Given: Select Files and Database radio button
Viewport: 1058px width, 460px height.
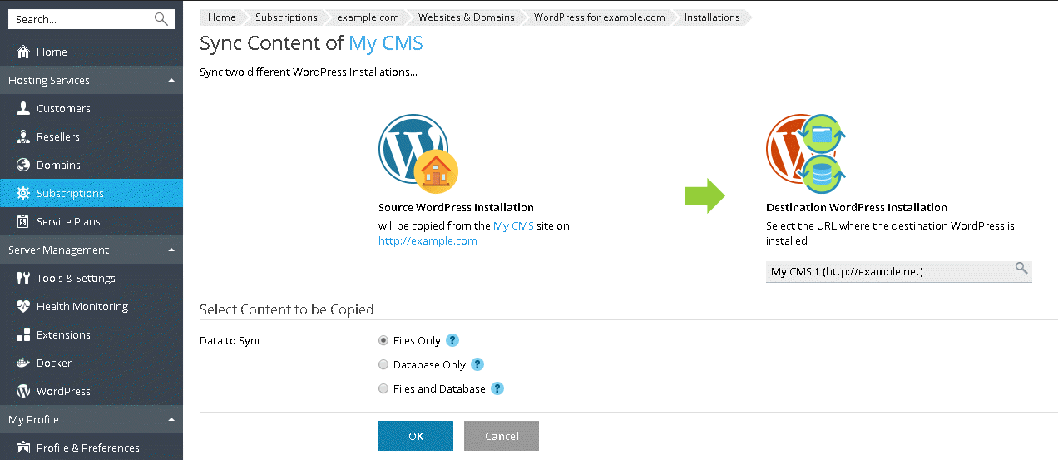Looking at the screenshot, I should click(383, 388).
